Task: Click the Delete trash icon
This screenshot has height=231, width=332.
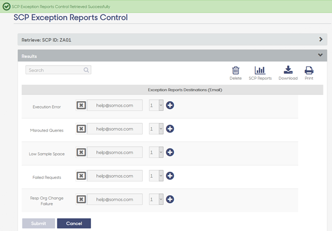Action: point(236,70)
